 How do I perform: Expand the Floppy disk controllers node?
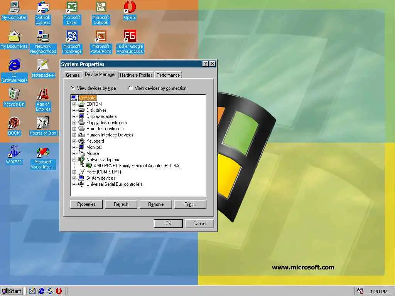pos(74,123)
